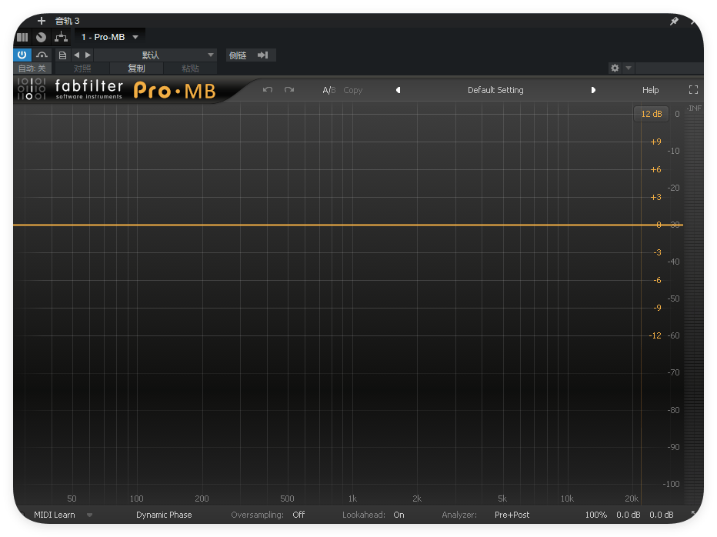
Task: Select next FabFilter preset arrow
Action: (x=593, y=90)
